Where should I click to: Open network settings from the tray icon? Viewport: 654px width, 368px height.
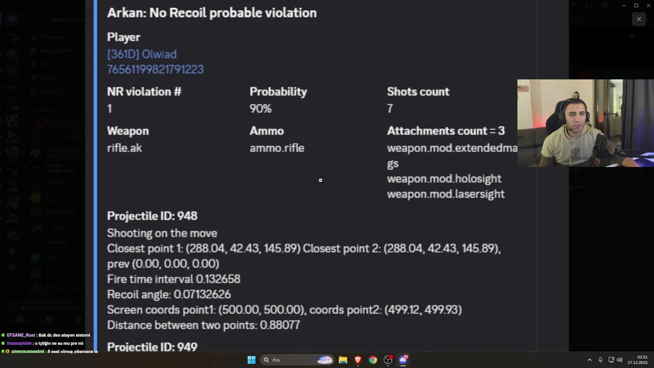click(611, 360)
